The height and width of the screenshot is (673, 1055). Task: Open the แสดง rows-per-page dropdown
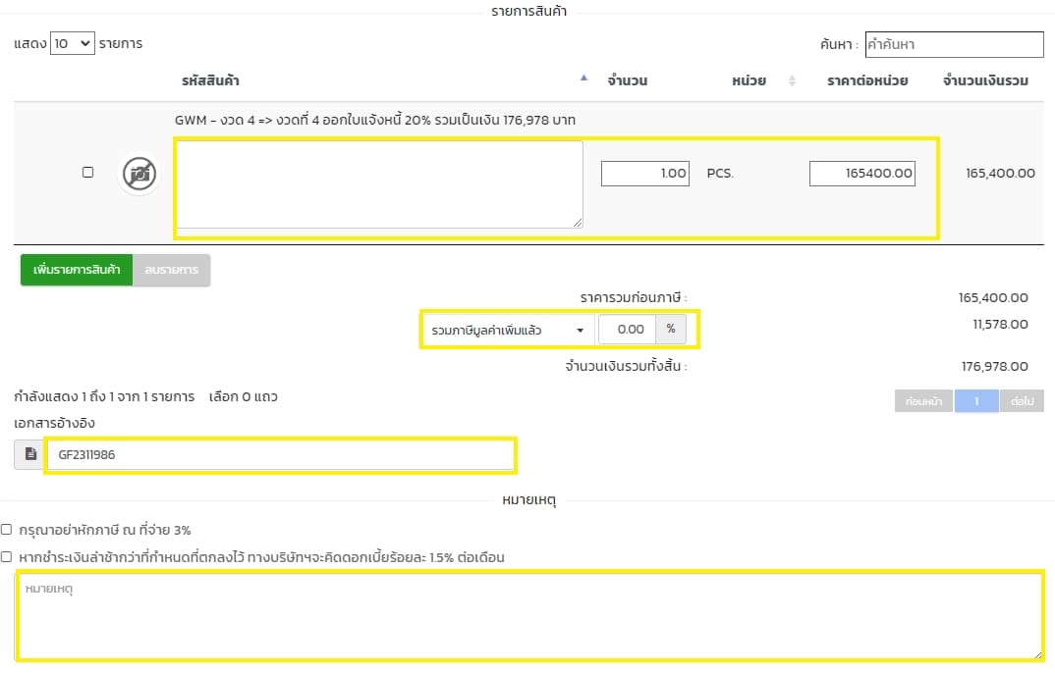point(72,43)
